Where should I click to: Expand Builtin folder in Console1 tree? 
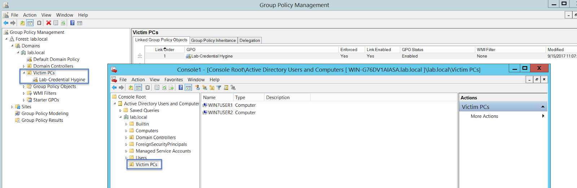pyautogui.click(x=126, y=124)
